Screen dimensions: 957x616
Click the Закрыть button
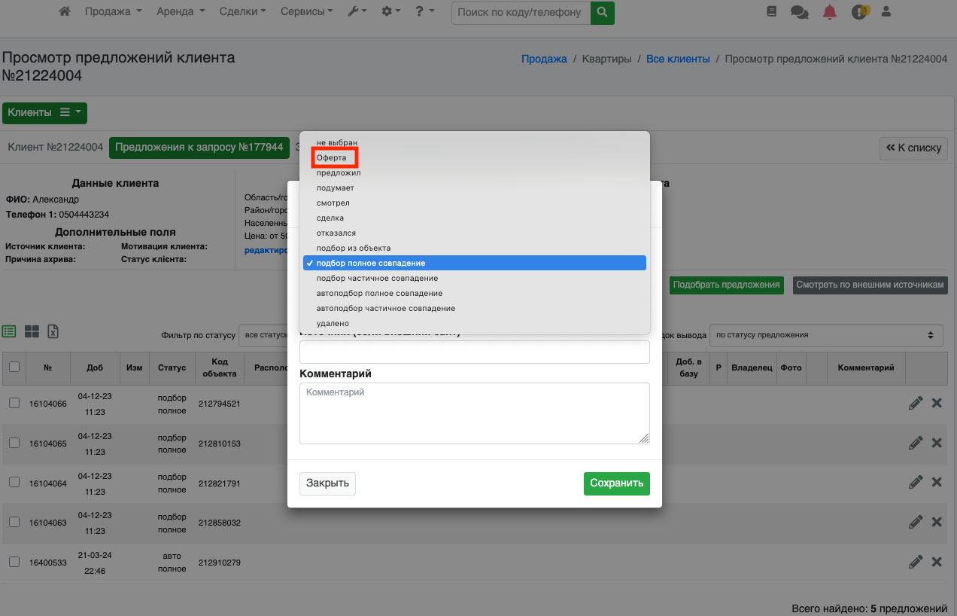click(x=327, y=483)
